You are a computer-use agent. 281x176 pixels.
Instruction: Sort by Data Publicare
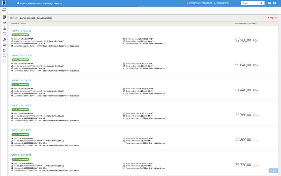pos(27,18)
